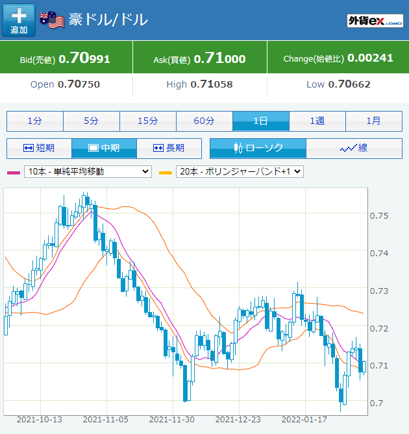Click the 0.74 price axis label
This screenshot has height=434, width=409.
[x=379, y=253]
